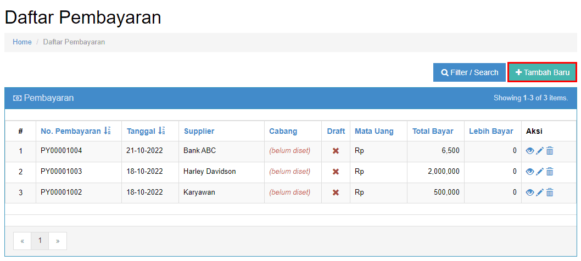
Task: Sort by Tanggal column header
Action: coord(146,131)
